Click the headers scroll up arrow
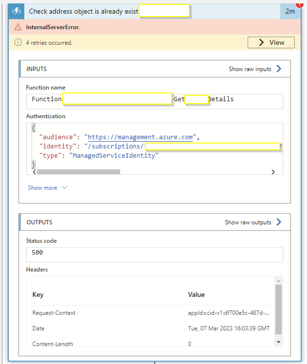Image resolution: width=307 pixels, height=364 pixels. [278, 281]
